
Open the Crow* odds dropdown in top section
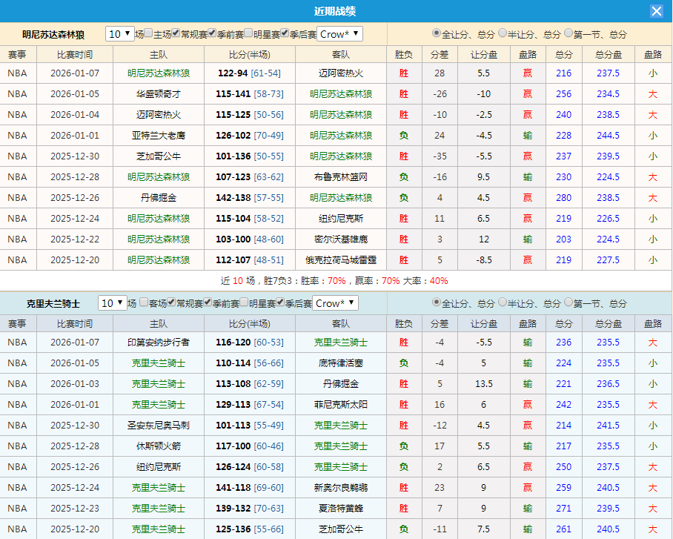click(339, 34)
